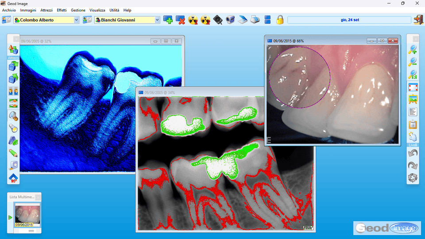
Task: Select the cube with upward green arrow tool
Action: coord(13,79)
